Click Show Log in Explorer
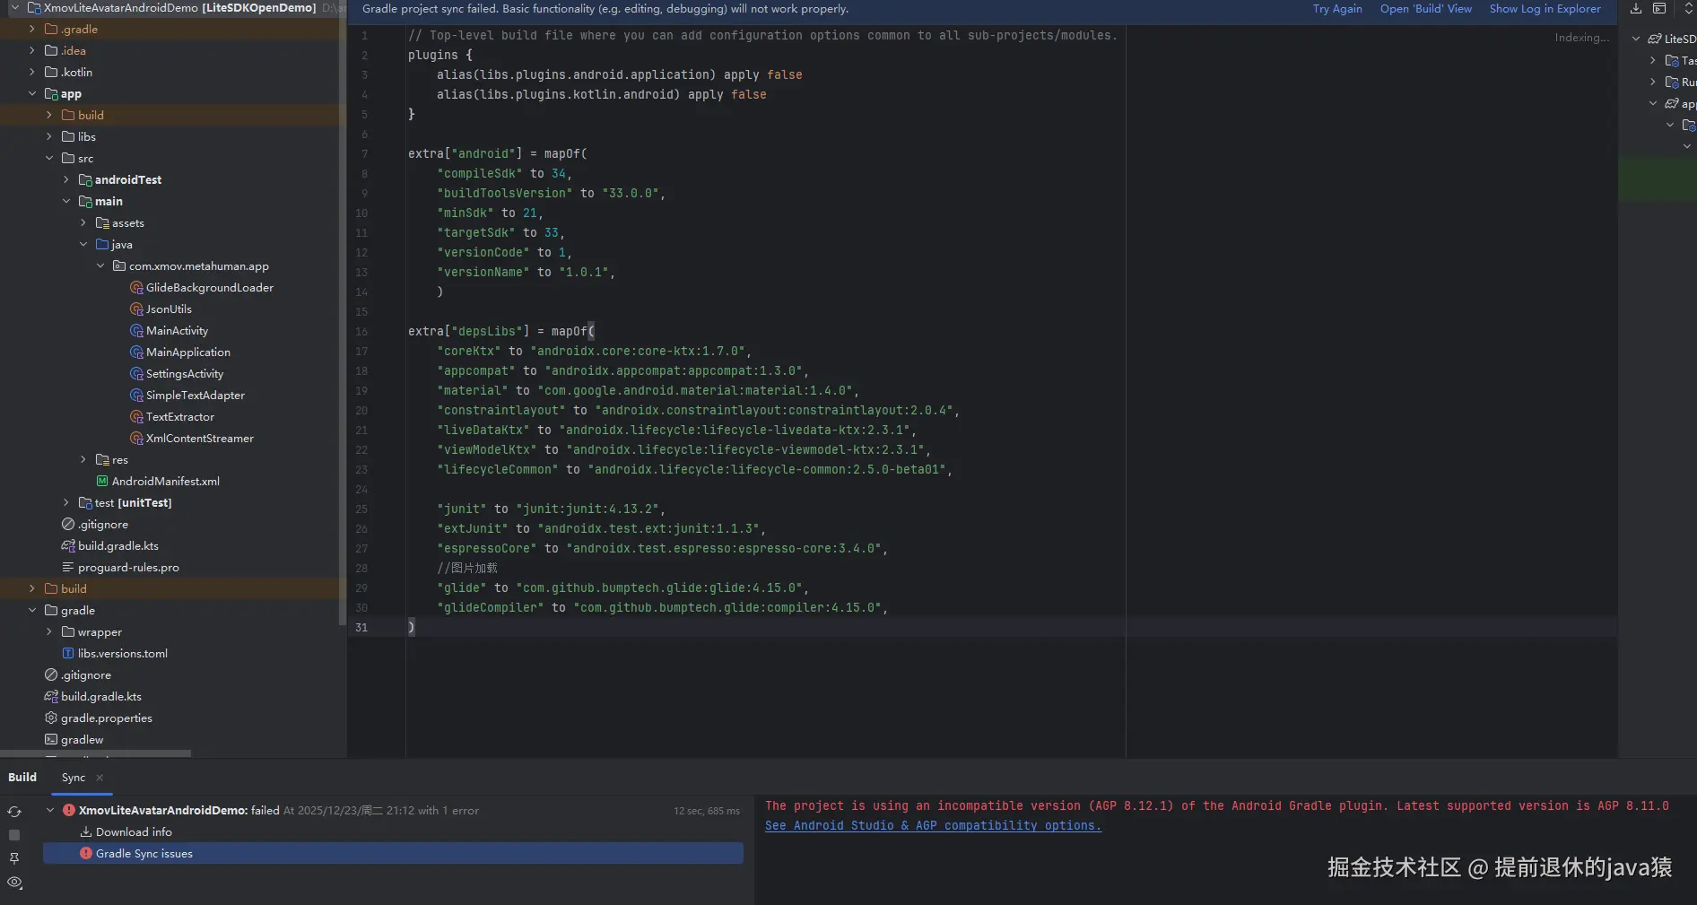The width and height of the screenshot is (1697, 905). tap(1545, 9)
